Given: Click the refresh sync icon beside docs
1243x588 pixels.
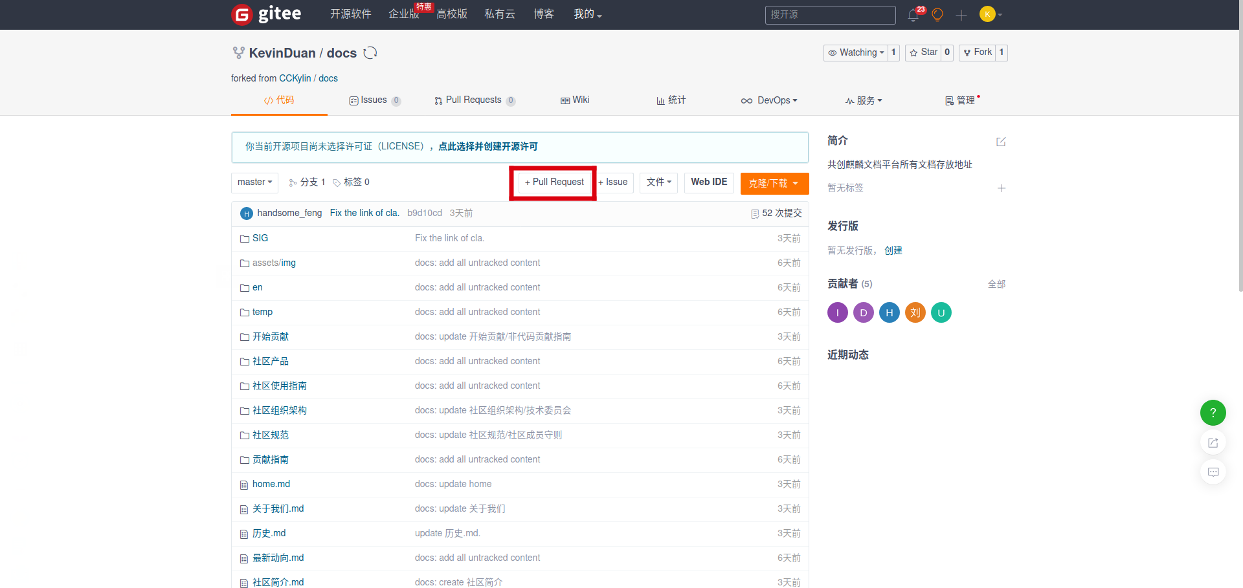Looking at the screenshot, I should (x=370, y=53).
